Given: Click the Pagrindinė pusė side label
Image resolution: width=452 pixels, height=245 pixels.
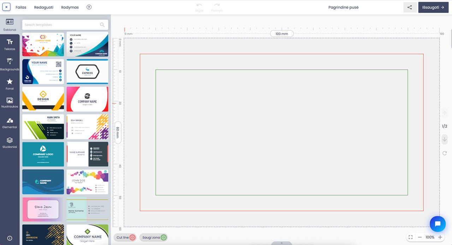Looking at the screenshot, I should coord(343,7).
